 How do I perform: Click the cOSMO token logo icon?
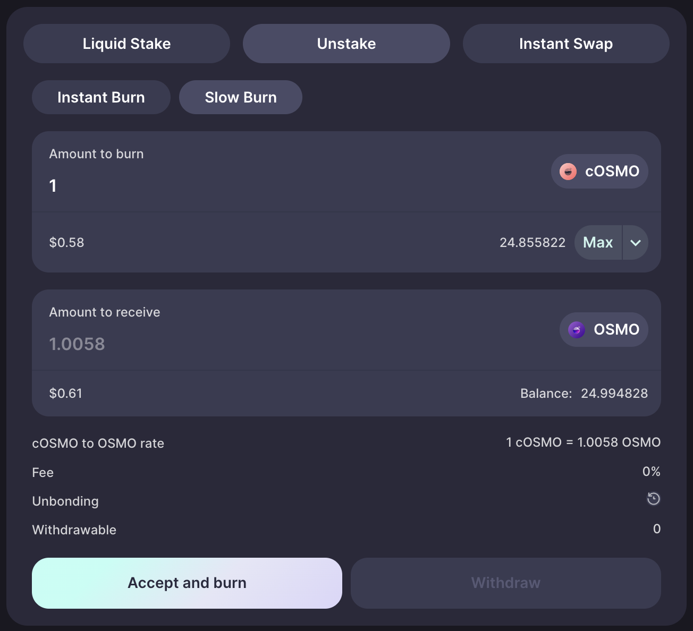568,172
